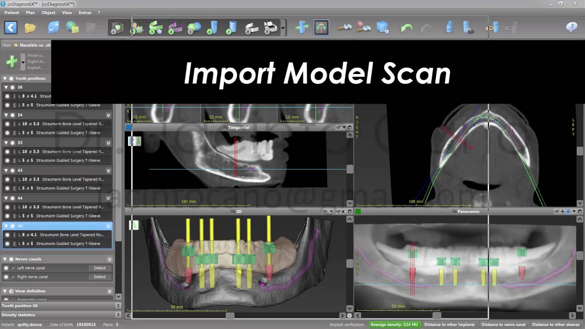Open the View menu
This screenshot has width=585, height=329.
67,13
